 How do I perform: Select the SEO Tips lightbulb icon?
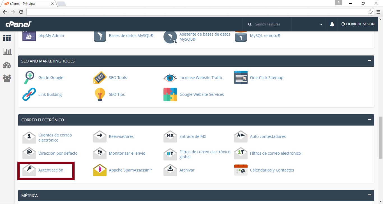pos(100,94)
